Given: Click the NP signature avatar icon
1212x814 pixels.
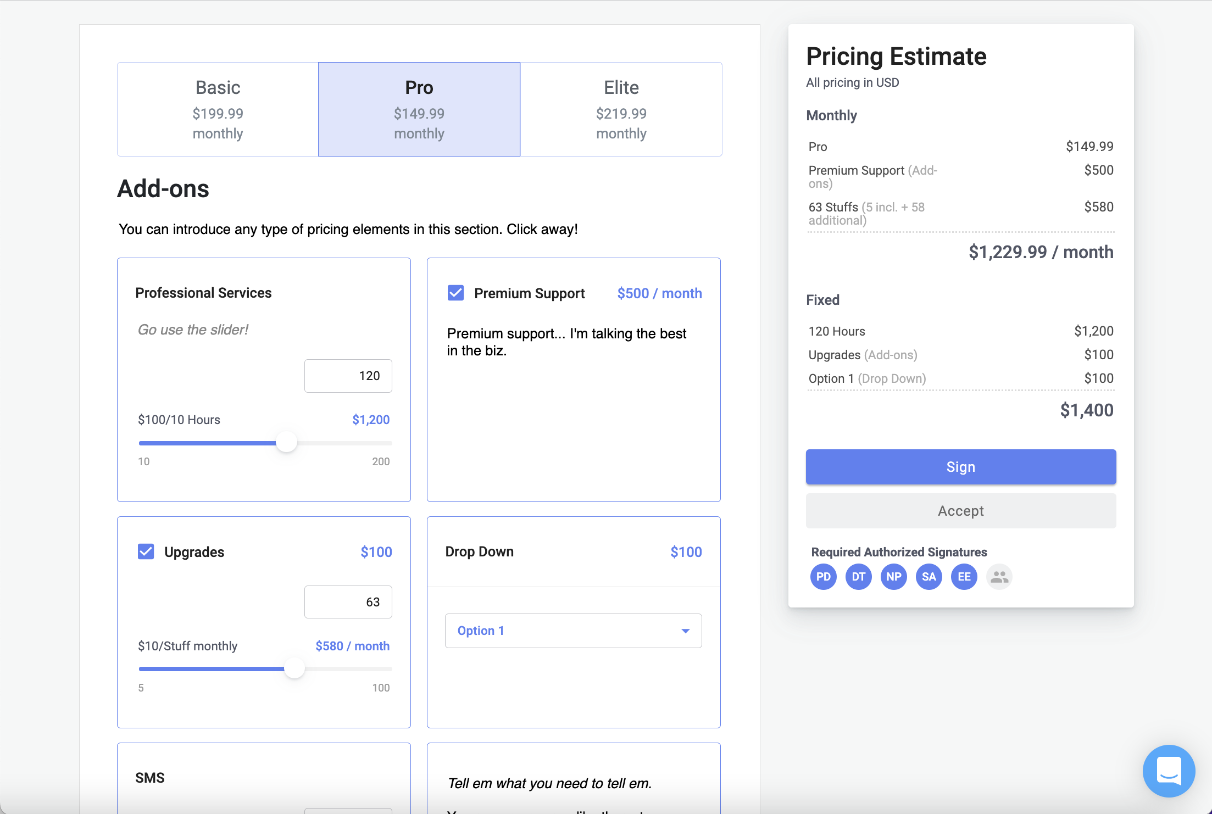Looking at the screenshot, I should (893, 577).
